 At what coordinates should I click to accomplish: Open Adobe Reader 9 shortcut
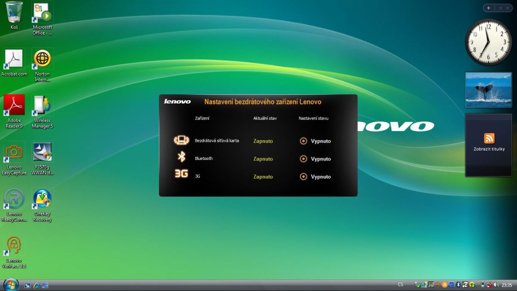click(14, 106)
